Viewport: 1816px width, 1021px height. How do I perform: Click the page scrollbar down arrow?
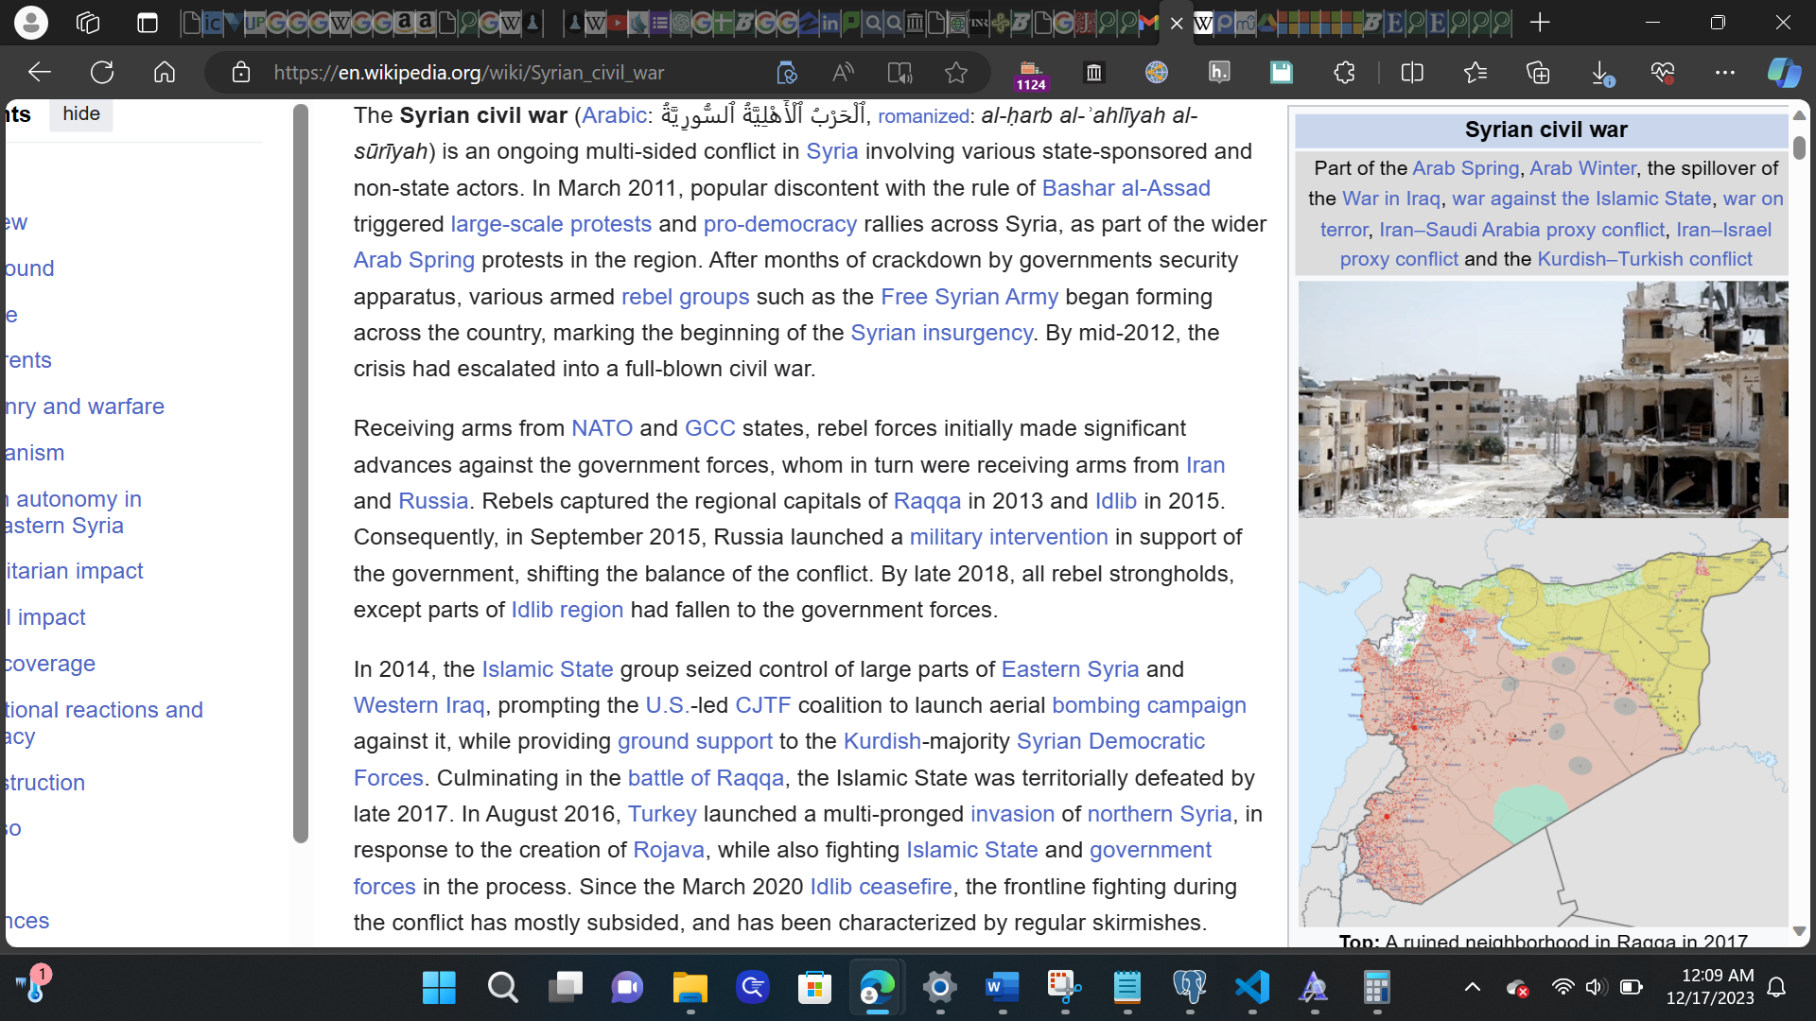(1799, 931)
